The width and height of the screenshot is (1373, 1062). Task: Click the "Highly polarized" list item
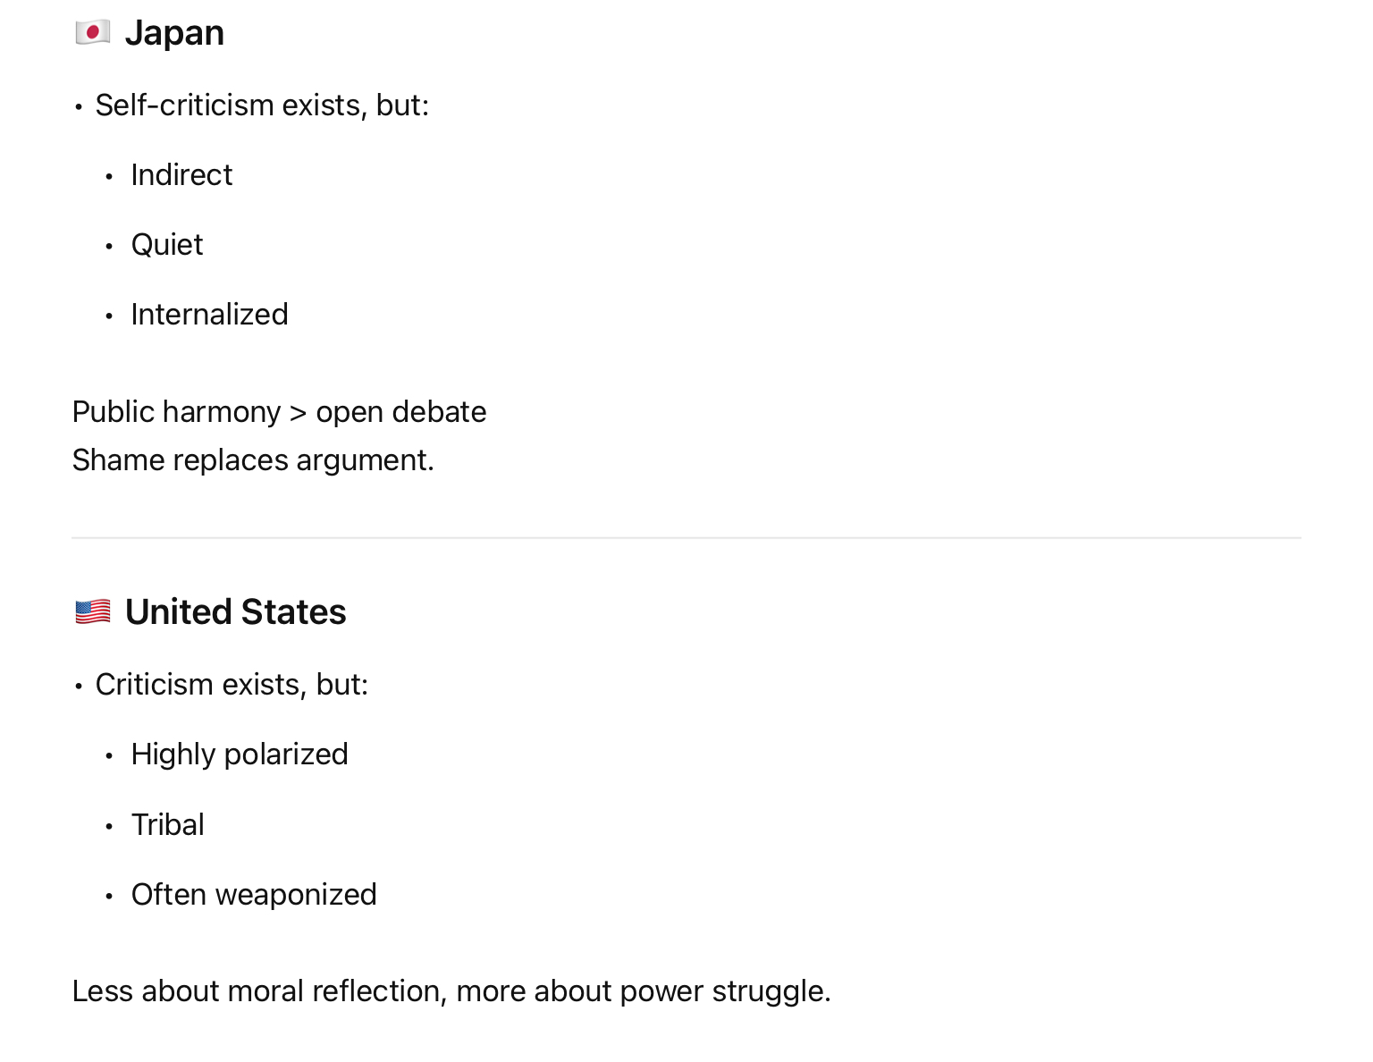240,754
